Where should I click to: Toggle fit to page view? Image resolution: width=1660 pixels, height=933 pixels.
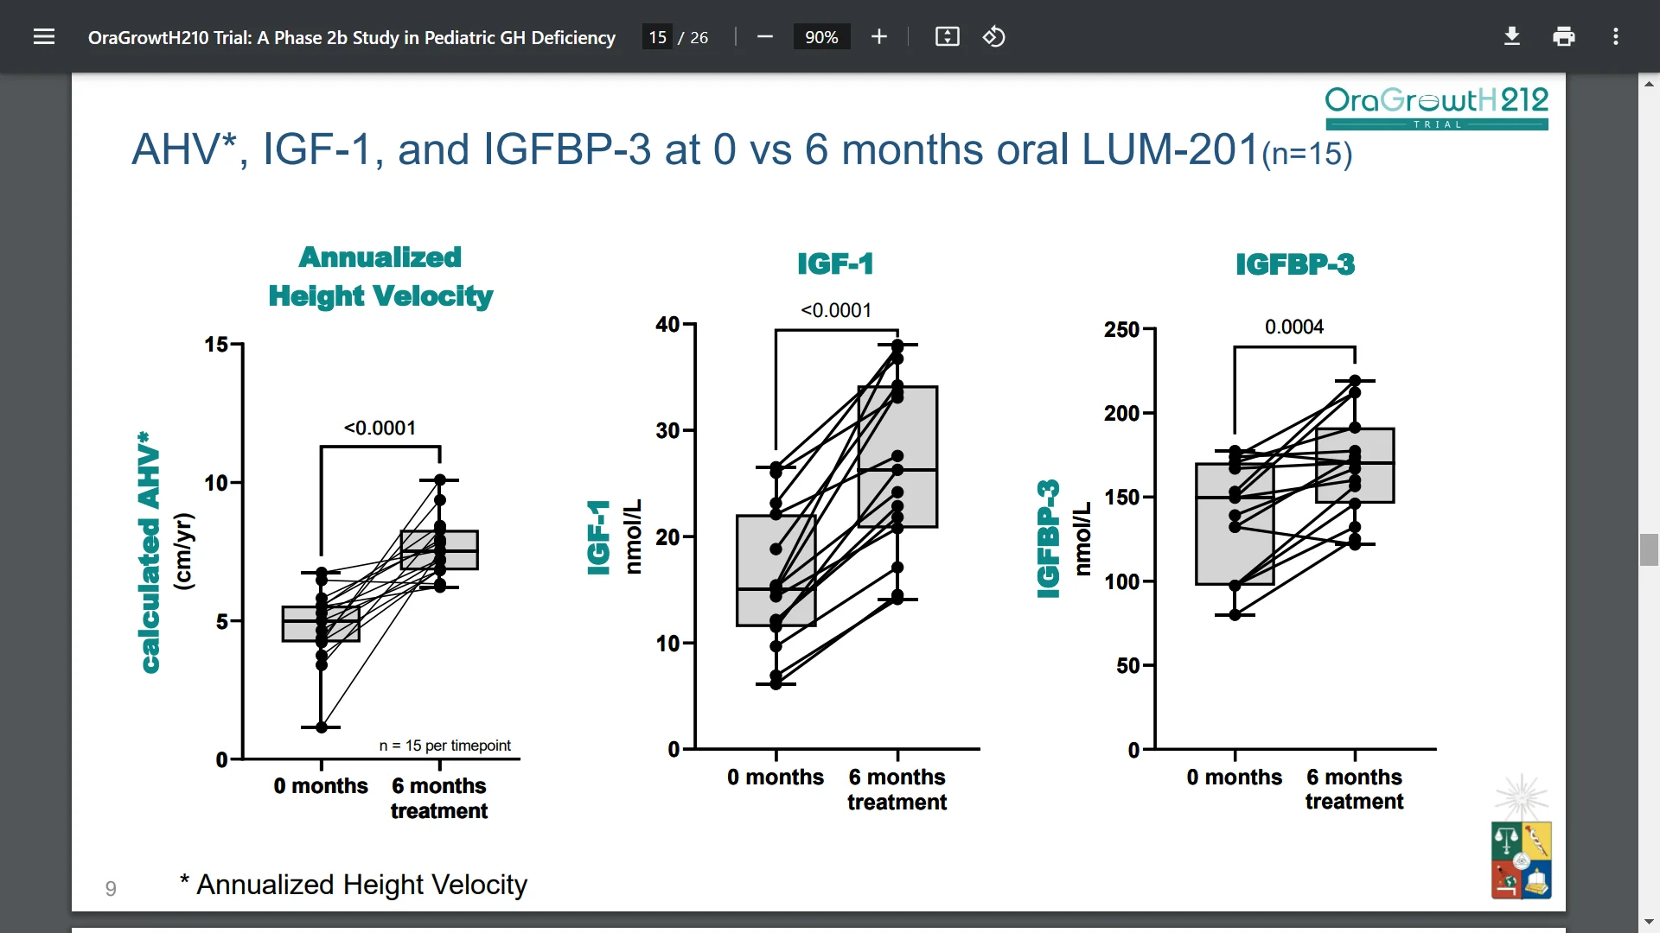(x=948, y=36)
